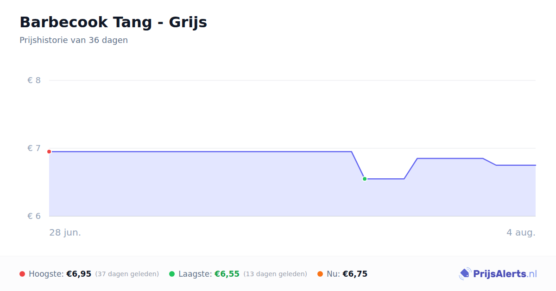This screenshot has height=291, width=556.
Task: Click the green Laagste legend dot
Action: [172, 274]
